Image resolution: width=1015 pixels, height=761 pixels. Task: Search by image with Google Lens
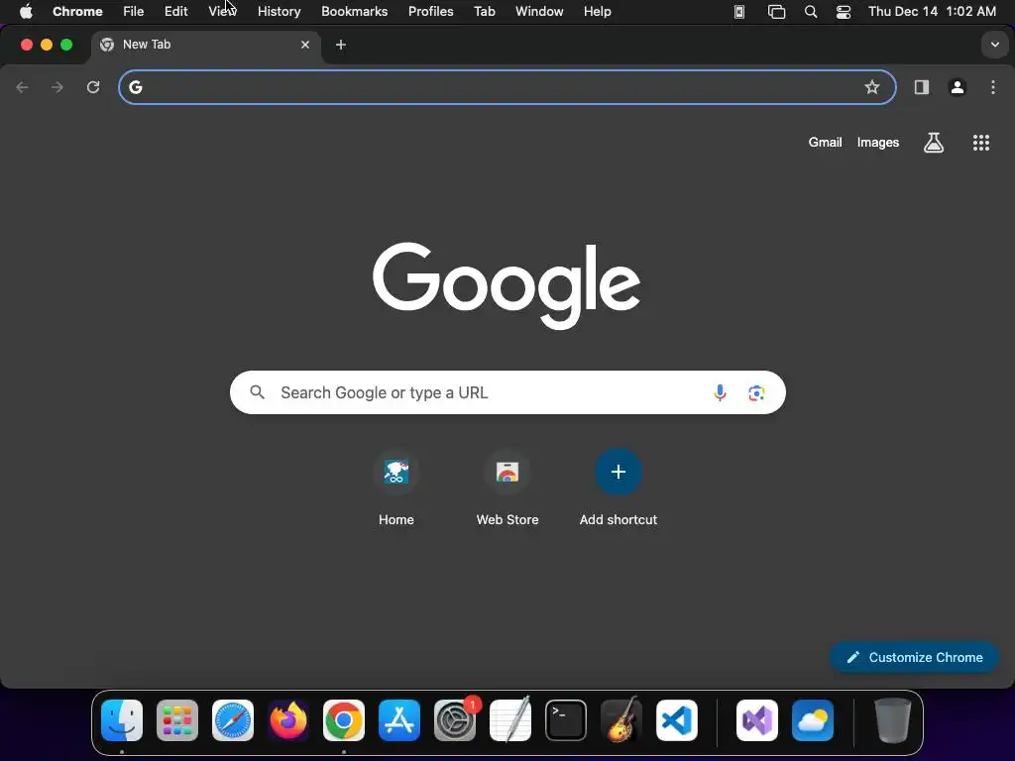tap(756, 392)
